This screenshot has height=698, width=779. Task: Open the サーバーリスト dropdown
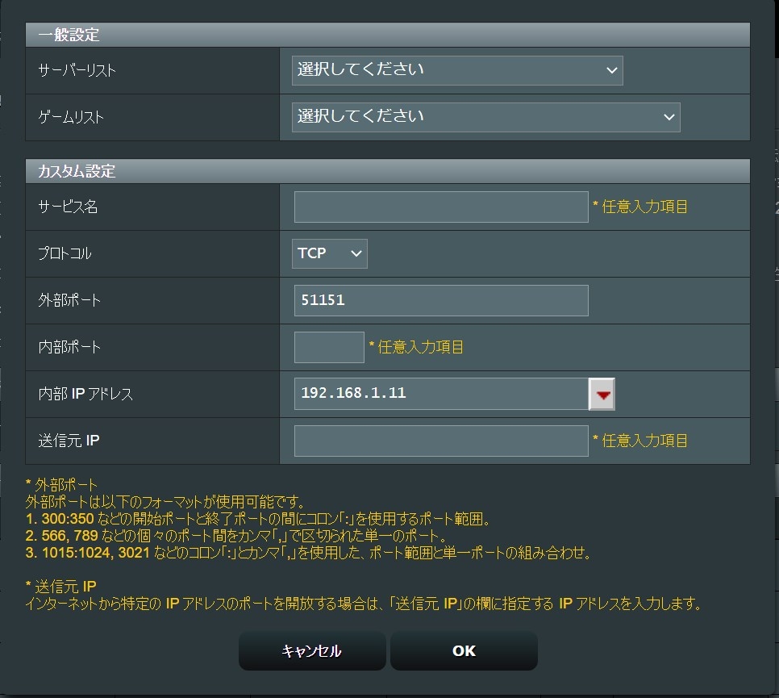coord(456,70)
